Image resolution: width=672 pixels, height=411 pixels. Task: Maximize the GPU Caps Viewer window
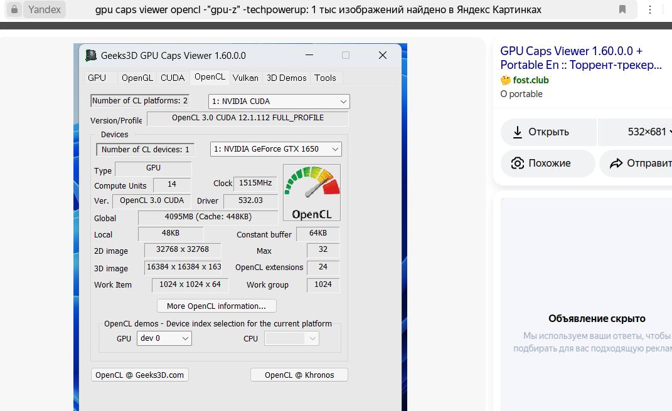pos(346,55)
